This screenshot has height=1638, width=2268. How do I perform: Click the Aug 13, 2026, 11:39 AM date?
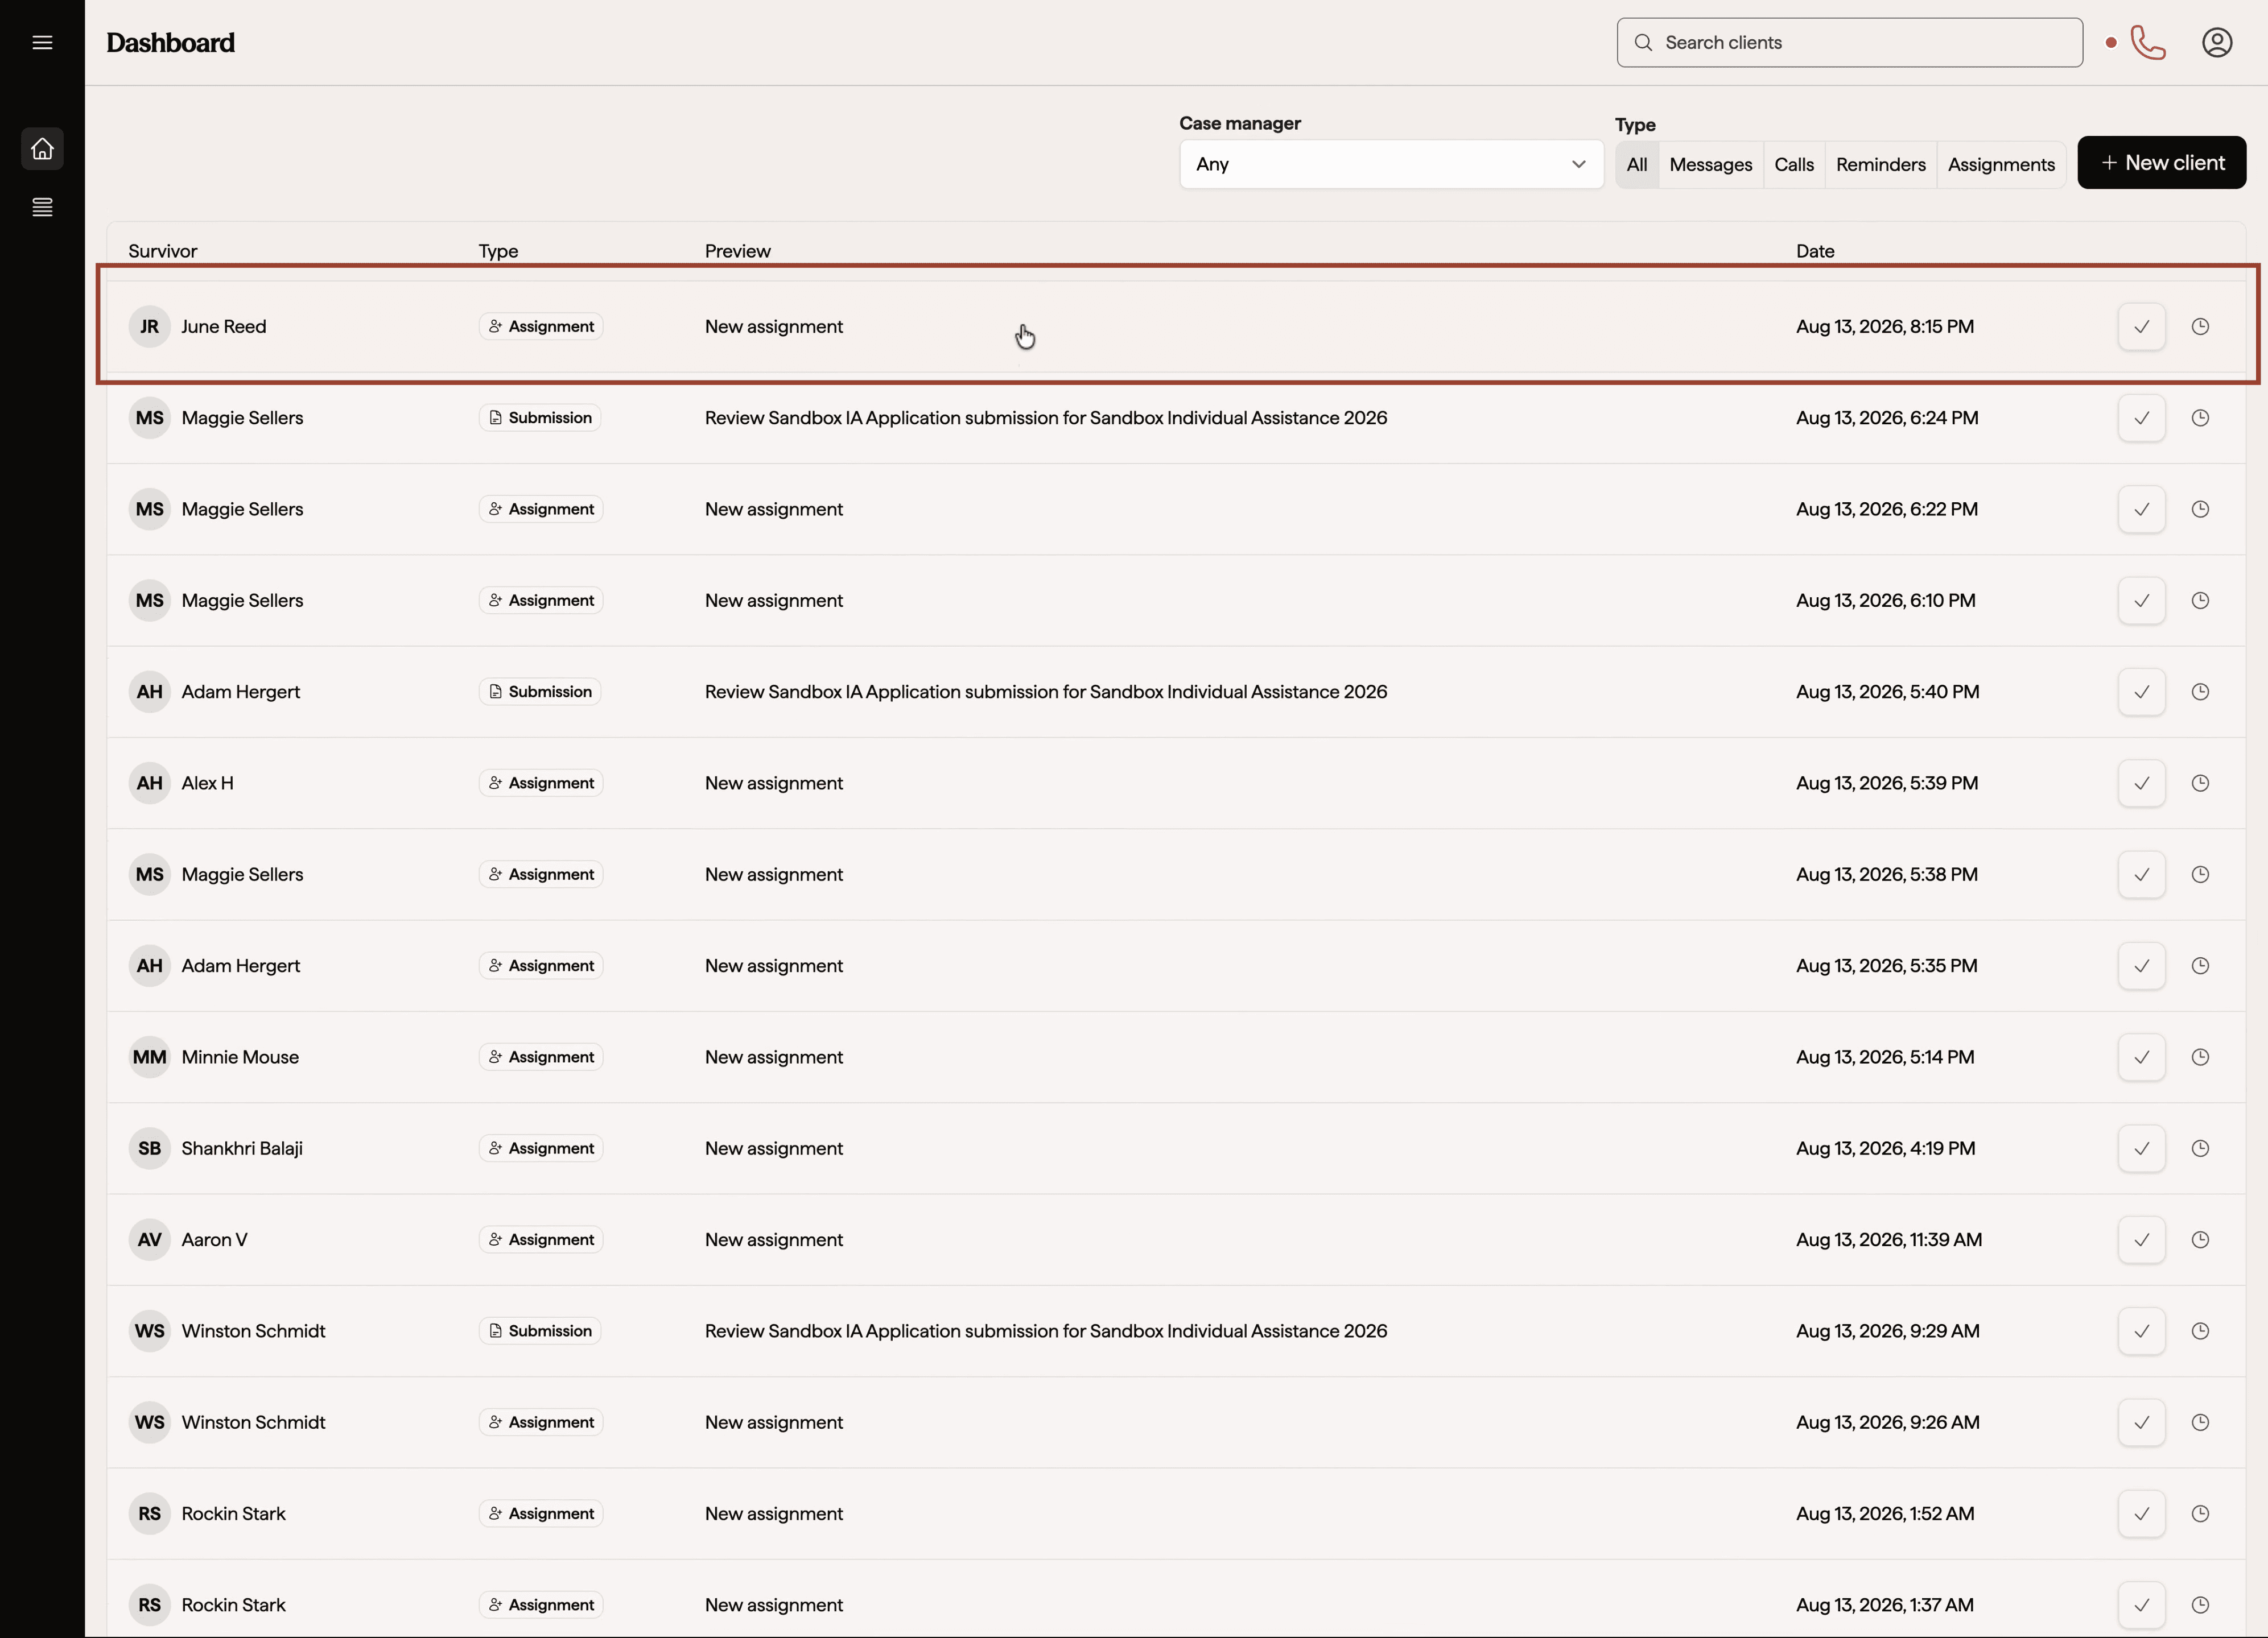[x=1888, y=1239]
